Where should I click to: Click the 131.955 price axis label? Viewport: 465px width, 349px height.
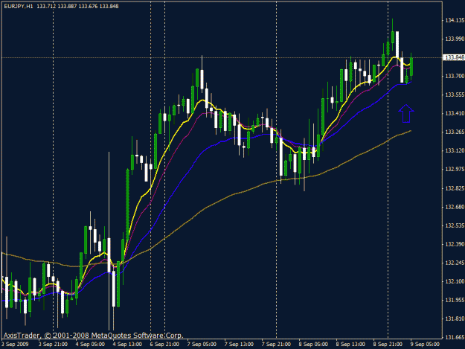(455, 301)
